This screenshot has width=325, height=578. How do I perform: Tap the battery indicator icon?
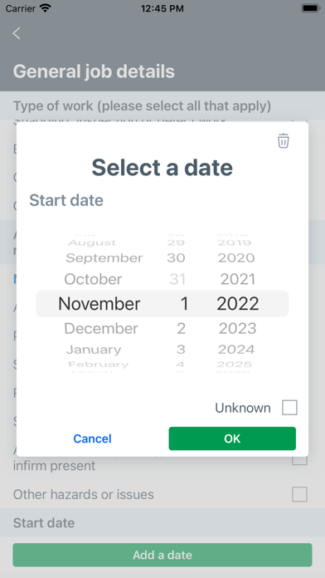pos(310,7)
